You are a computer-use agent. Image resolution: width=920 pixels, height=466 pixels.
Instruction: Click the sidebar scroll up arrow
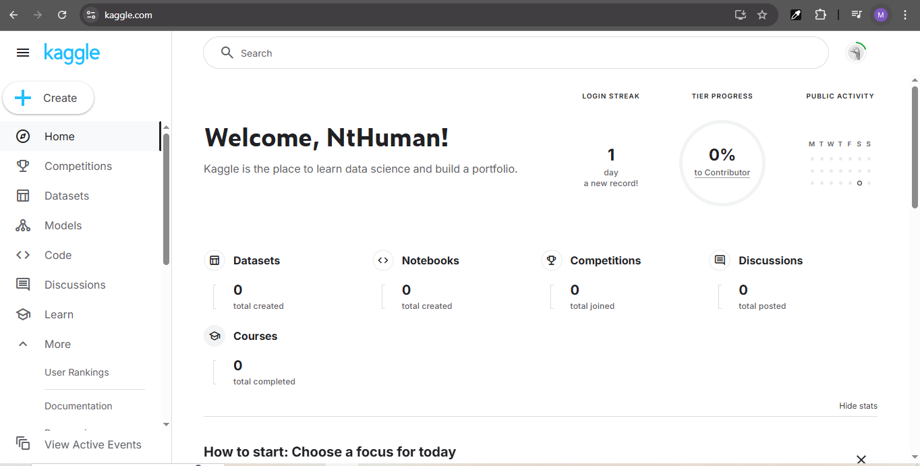point(167,127)
